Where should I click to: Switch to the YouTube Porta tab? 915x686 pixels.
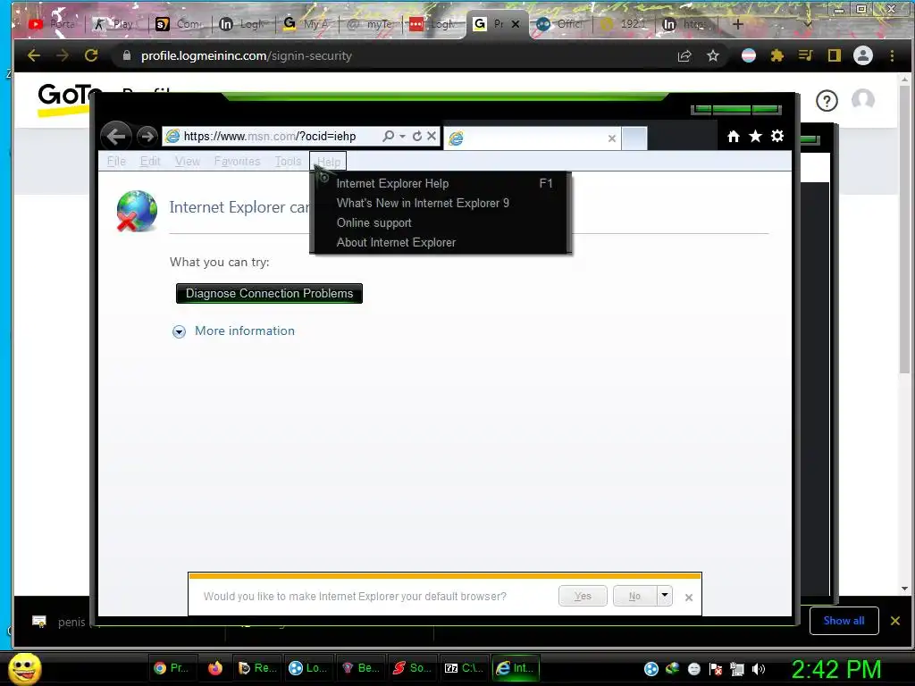[x=52, y=24]
